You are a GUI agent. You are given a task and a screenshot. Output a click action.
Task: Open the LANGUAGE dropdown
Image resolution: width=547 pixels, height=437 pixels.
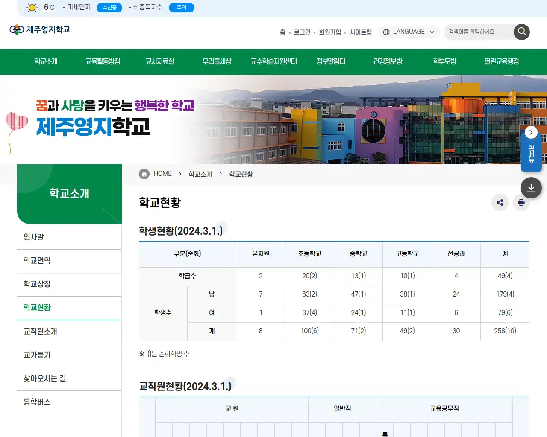(409, 32)
